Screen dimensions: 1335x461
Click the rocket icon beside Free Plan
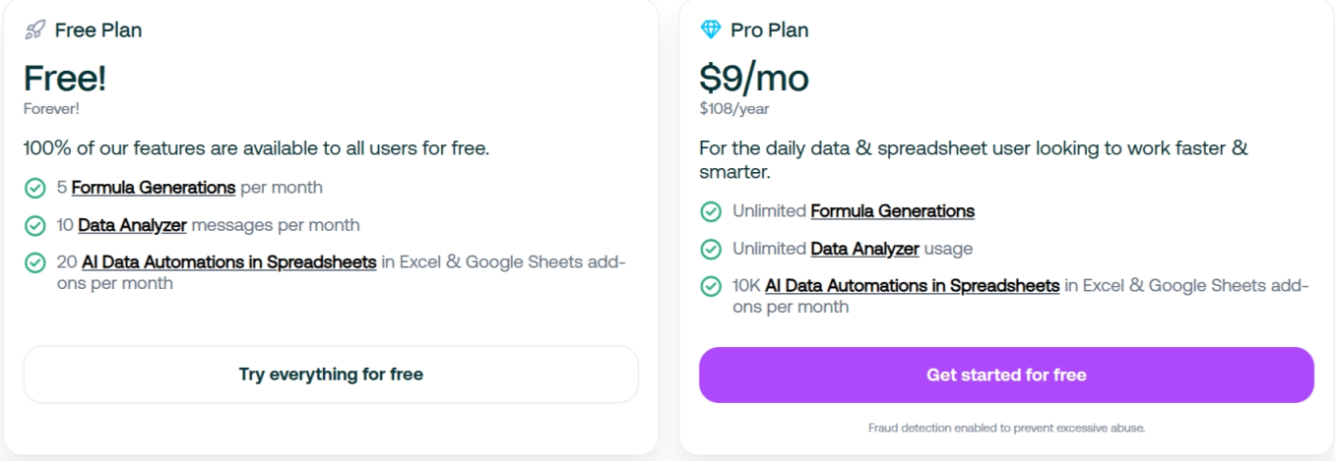click(35, 29)
